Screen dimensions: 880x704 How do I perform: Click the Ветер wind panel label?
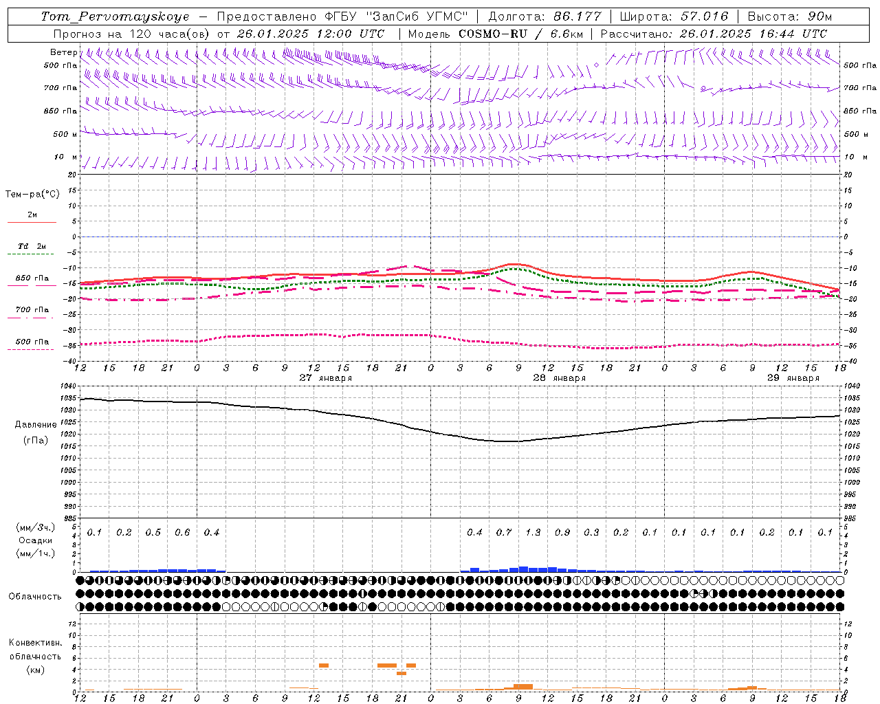click(63, 52)
